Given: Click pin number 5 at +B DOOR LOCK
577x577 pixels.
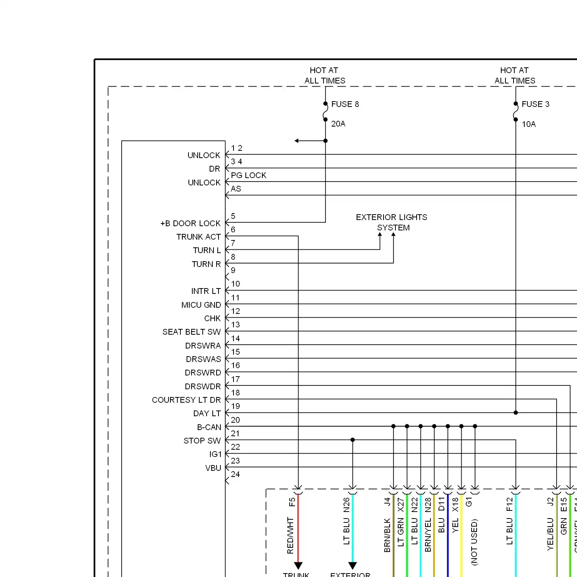Looking at the screenshot, I should [x=233, y=216].
